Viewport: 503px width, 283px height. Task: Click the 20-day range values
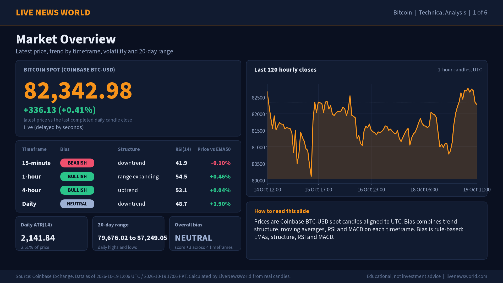[x=132, y=238]
